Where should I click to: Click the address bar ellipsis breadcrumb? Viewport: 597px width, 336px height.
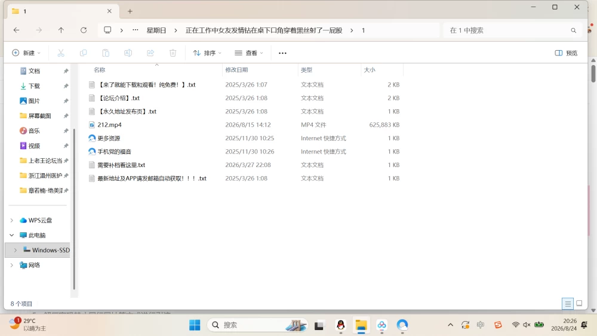(x=135, y=30)
